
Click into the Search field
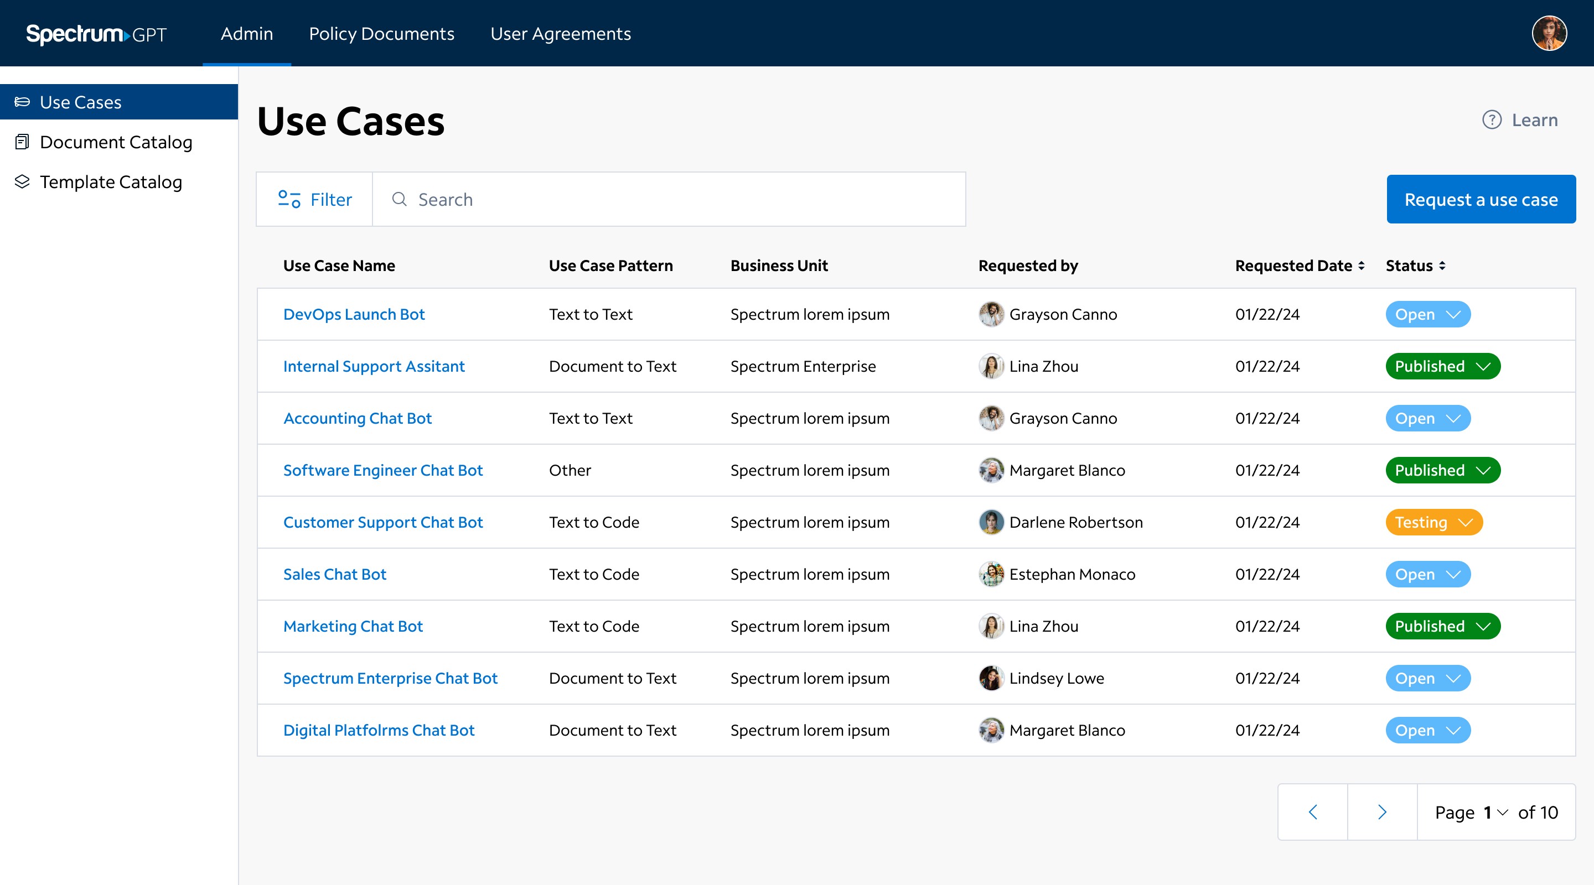(x=668, y=199)
